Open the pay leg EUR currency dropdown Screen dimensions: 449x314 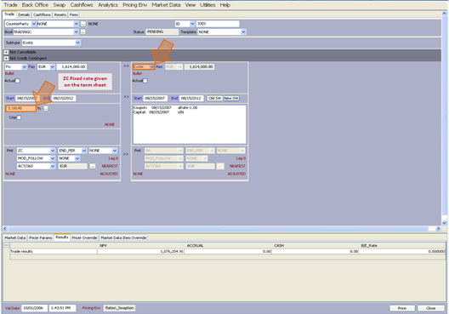coord(52,66)
